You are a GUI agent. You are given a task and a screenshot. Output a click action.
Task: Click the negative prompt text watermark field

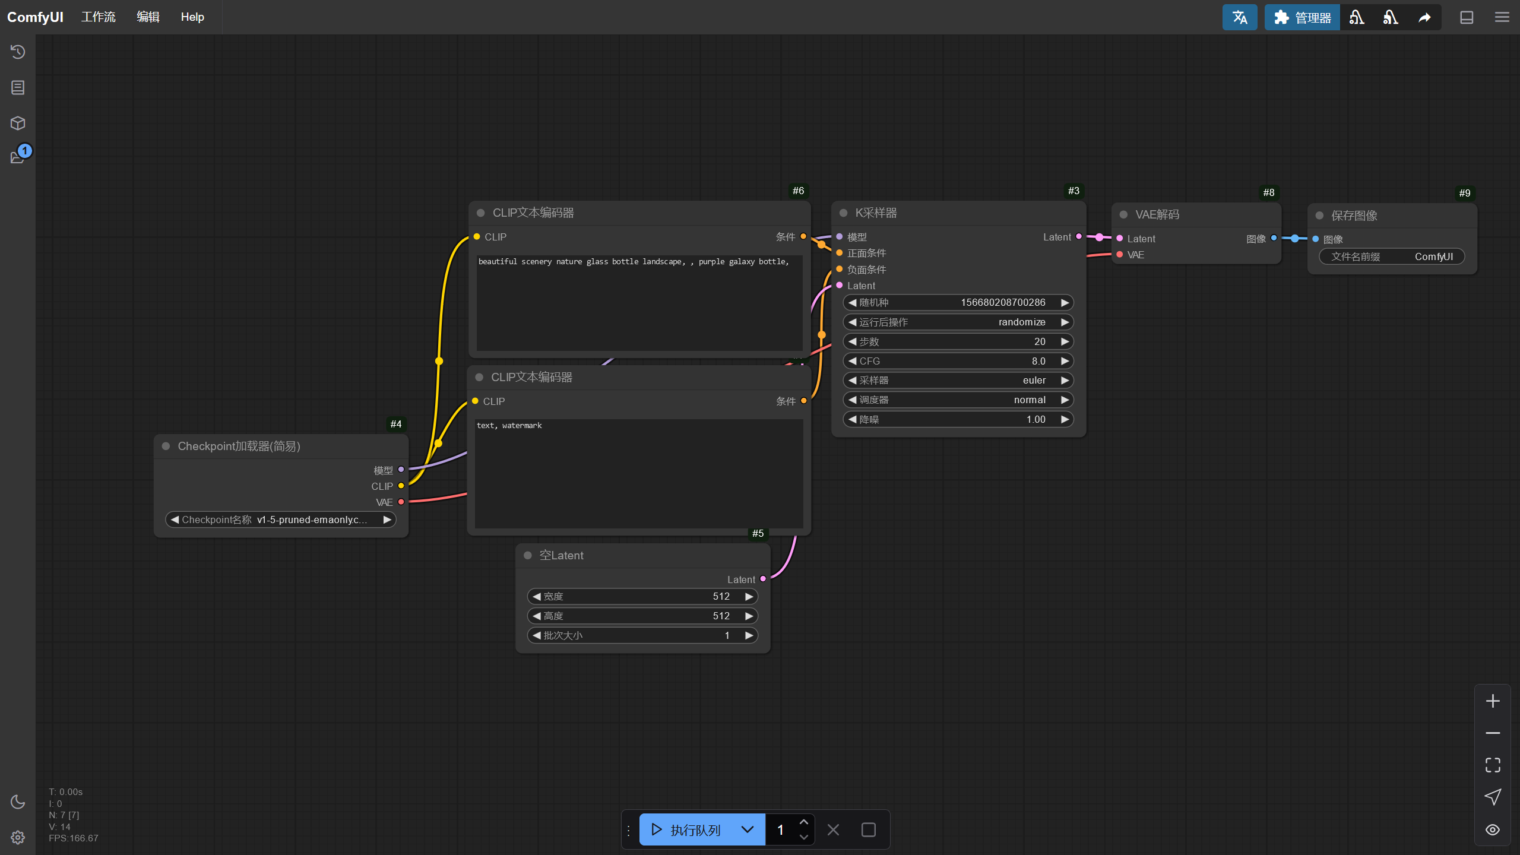coord(639,473)
